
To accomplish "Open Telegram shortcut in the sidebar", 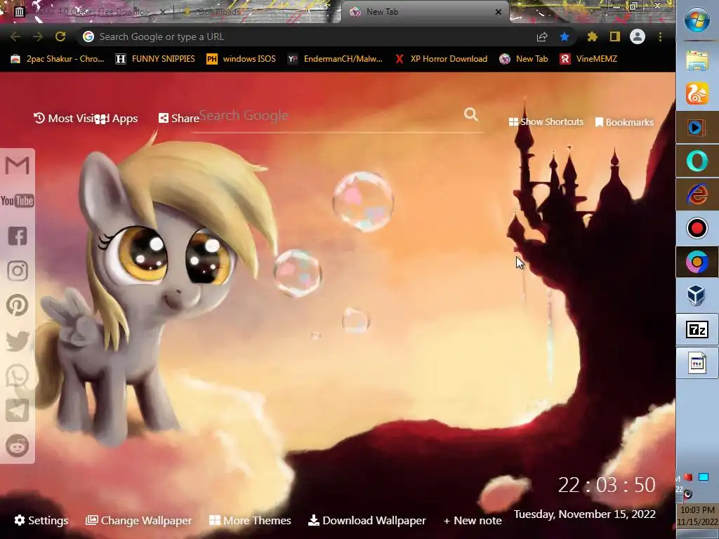I will (x=18, y=410).
